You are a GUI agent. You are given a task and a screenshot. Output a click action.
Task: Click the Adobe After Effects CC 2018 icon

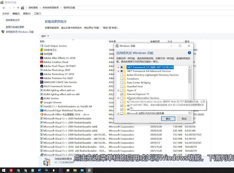pos(42,58)
